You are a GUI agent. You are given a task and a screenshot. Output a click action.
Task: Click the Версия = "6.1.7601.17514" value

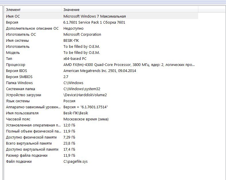(x=86, y=107)
